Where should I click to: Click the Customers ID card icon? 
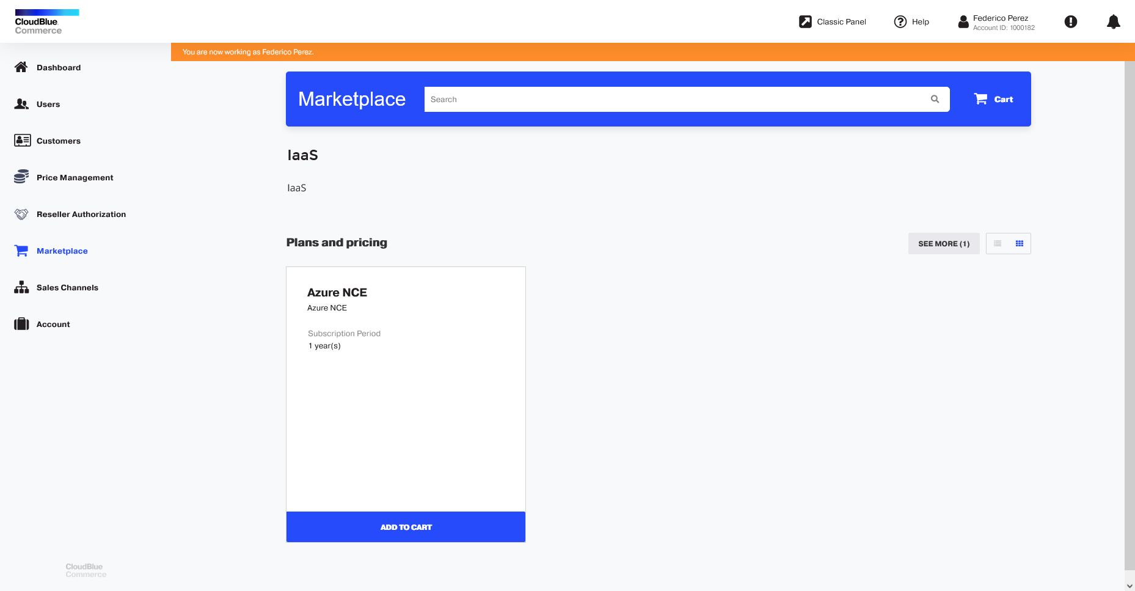(22, 141)
